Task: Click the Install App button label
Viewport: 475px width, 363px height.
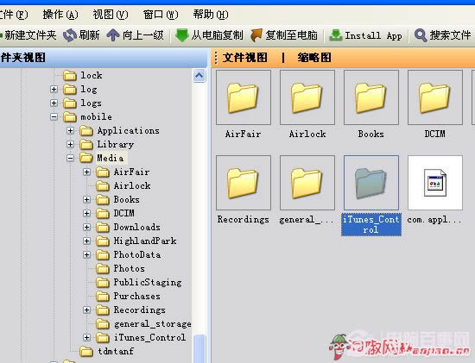Action: [373, 35]
